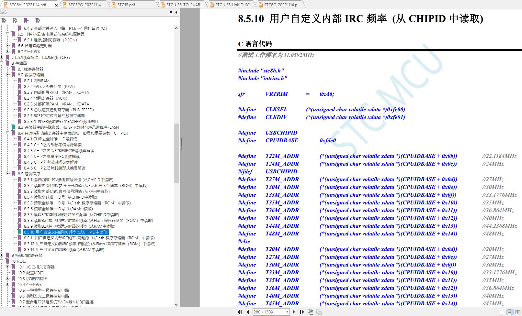Image resolution: width=522 pixels, height=316 pixels.
Task: Click bookmark icon beside 9 特殊功能寄存器
Action: (x=8, y=255)
